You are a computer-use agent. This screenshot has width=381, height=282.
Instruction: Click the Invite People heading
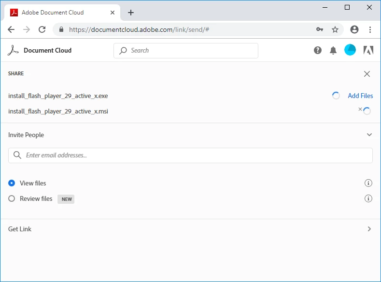pos(26,135)
